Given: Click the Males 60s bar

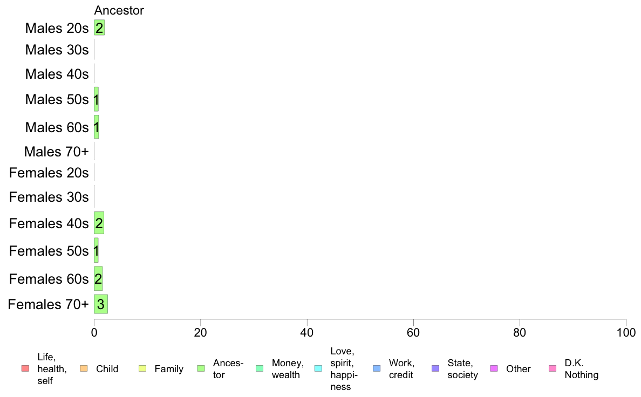Looking at the screenshot, I should click(x=96, y=127).
